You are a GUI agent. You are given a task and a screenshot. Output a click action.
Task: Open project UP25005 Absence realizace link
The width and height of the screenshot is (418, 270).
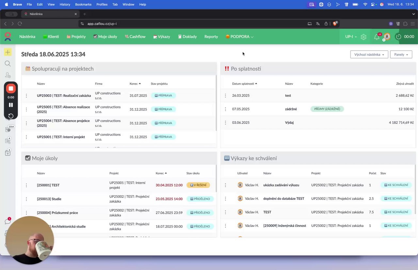point(63,109)
